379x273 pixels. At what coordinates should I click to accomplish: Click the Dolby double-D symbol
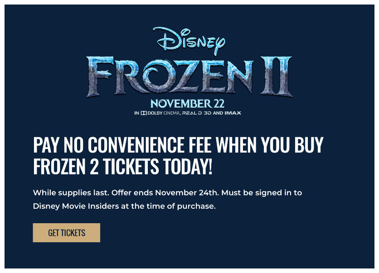[144, 113]
